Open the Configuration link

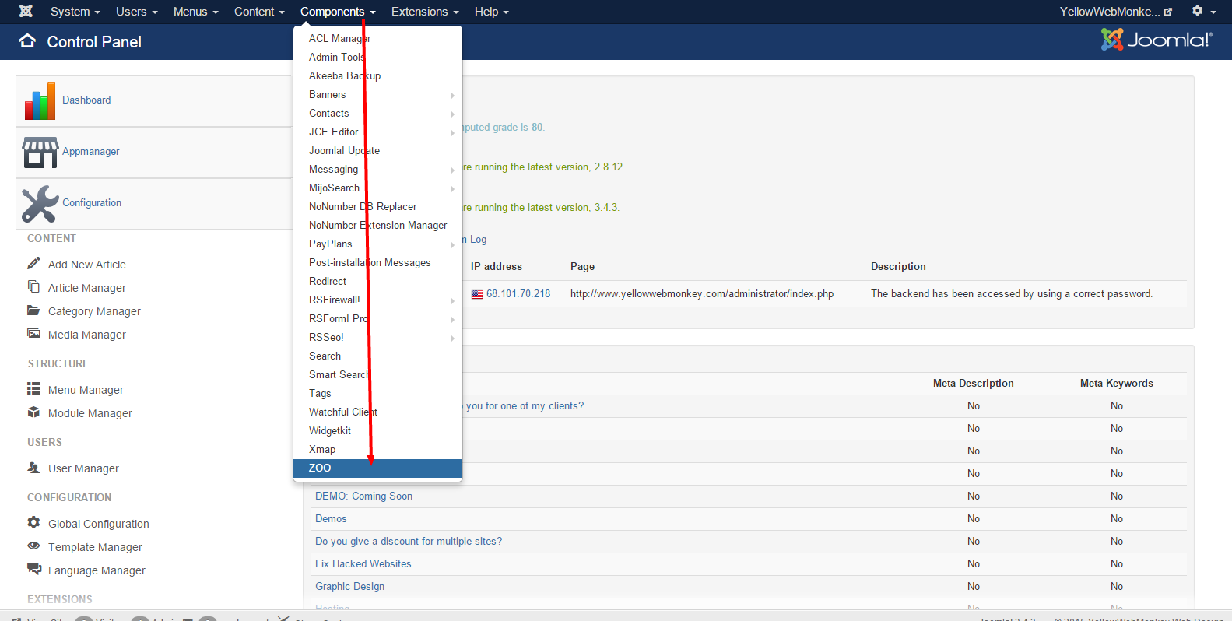92,202
